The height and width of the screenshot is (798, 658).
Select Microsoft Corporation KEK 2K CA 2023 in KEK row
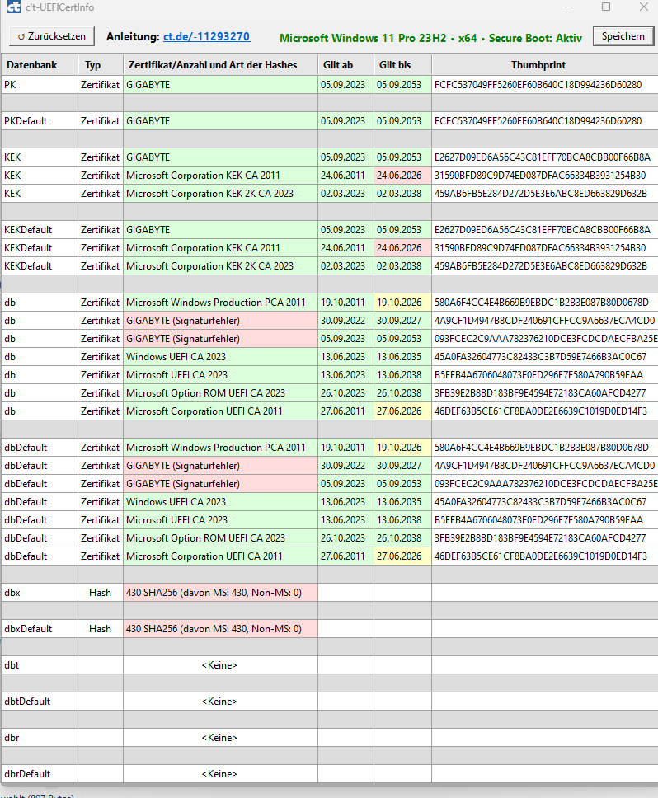pos(220,194)
